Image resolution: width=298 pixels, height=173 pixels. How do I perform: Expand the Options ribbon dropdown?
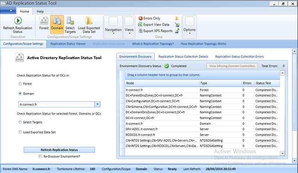pos(189,30)
